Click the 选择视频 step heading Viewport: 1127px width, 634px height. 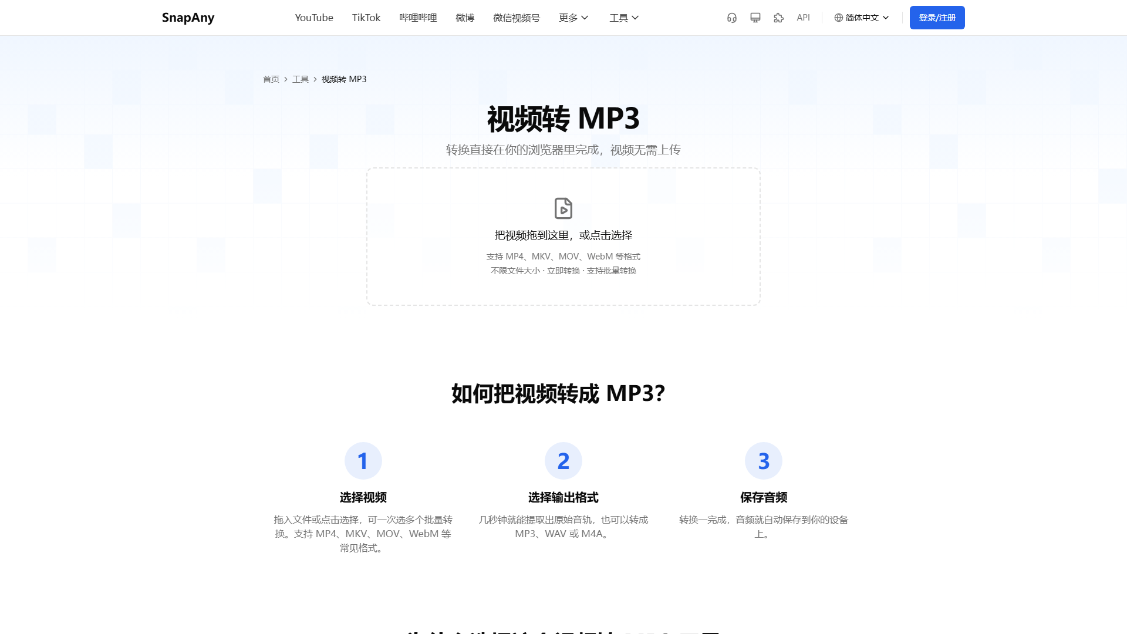[363, 498]
